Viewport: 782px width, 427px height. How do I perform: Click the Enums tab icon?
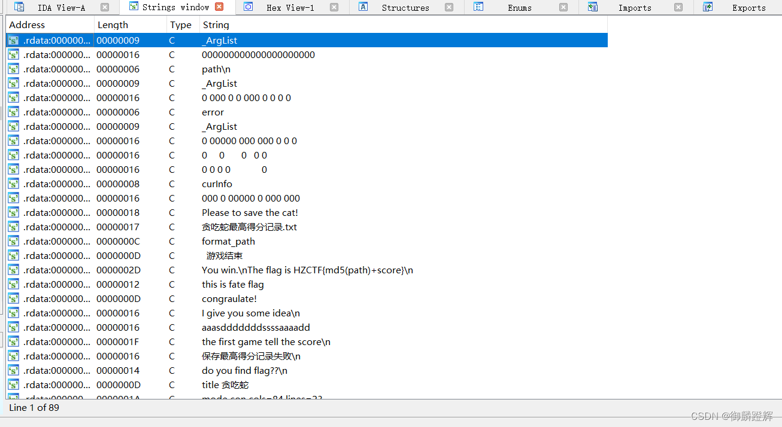[478, 7]
